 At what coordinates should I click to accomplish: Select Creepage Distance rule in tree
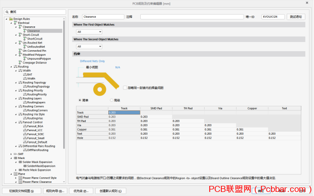point(34,63)
